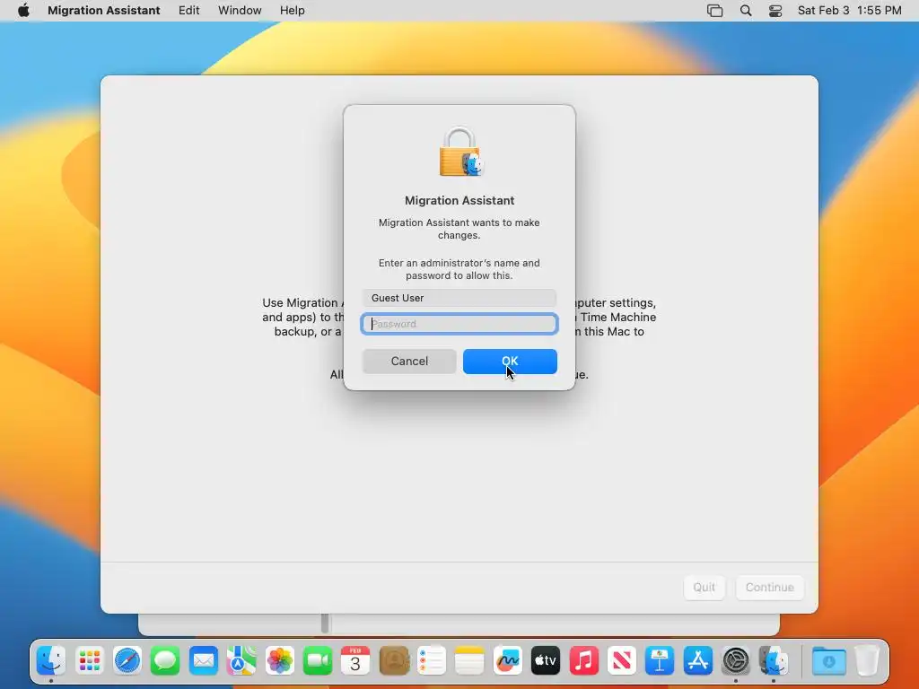Click the Quit button
The width and height of the screenshot is (919, 689).
[704, 587]
